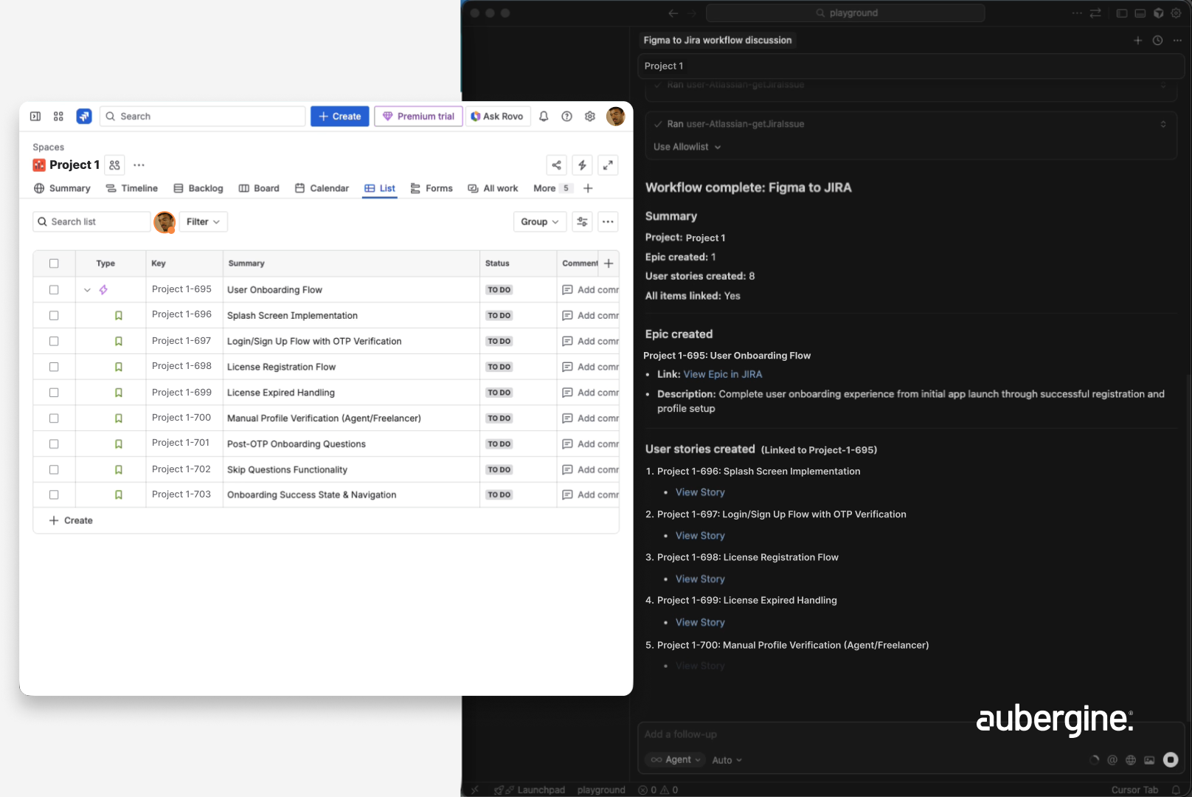Viewport: 1192px width, 797px height.
Task: Add a new view with plus icon
Action: (x=588, y=188)
